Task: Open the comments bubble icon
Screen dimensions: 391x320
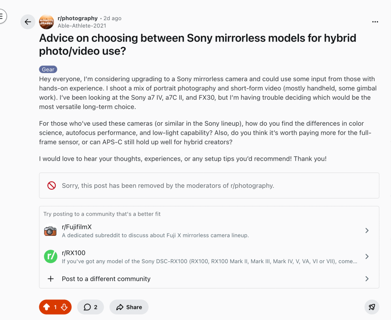Action: [x=87, y=307]
